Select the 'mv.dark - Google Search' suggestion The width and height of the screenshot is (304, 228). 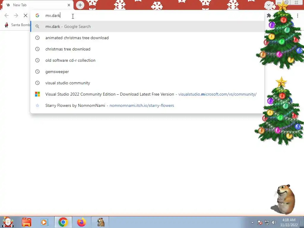pos(147,26)
